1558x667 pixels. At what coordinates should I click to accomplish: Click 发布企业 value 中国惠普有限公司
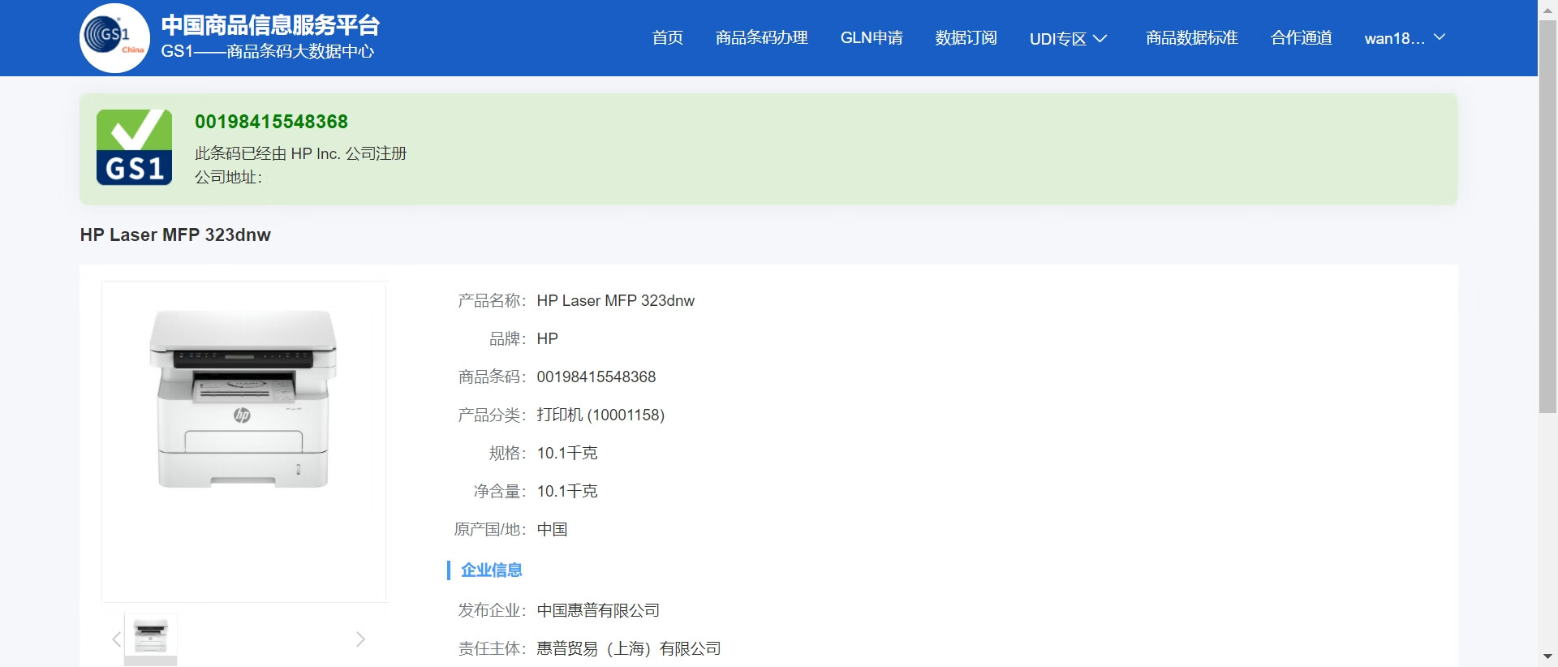pos(598,610)
